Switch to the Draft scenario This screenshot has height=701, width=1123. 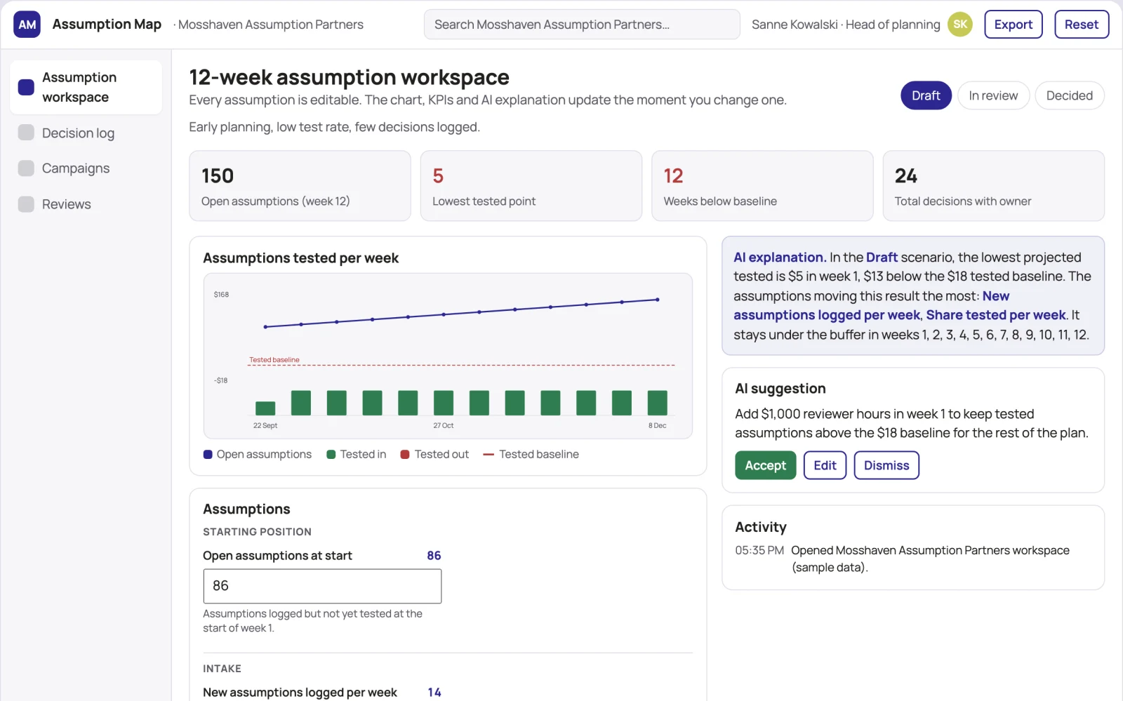(x=926, y=95)
